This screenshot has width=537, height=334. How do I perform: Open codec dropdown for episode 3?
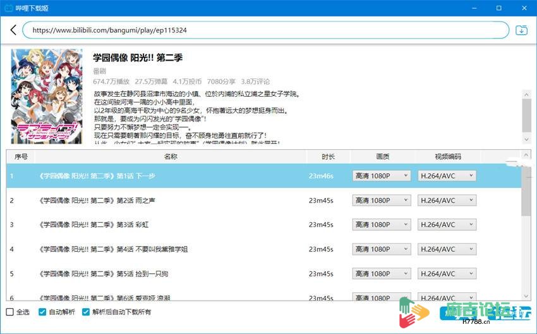(x=447, y=225)
